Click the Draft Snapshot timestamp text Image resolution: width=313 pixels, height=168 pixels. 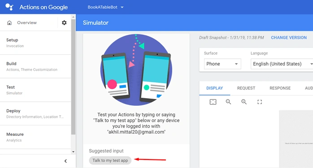231,38
